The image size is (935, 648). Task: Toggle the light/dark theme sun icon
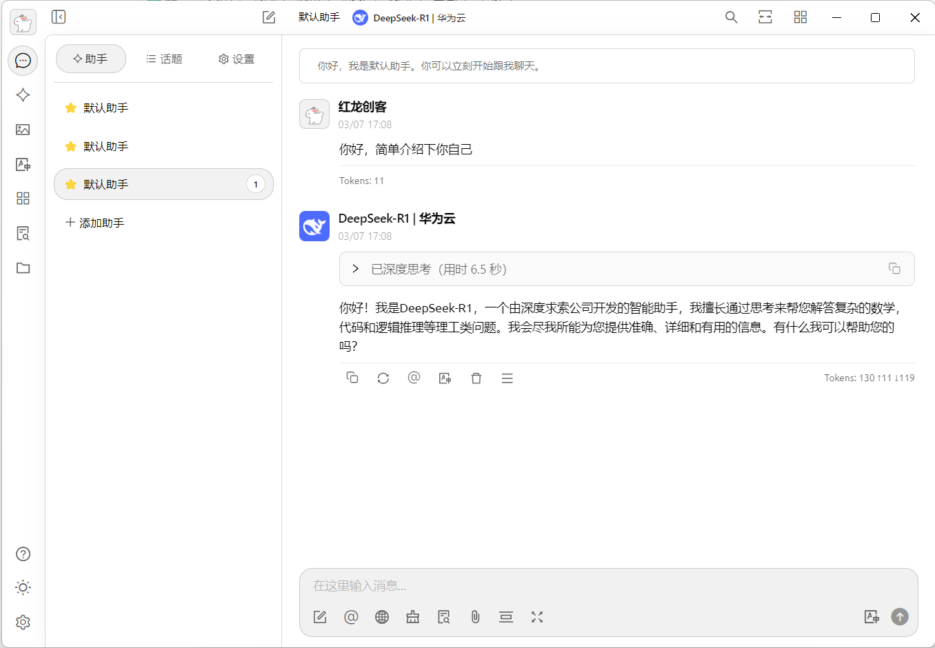tap(23, 587)
